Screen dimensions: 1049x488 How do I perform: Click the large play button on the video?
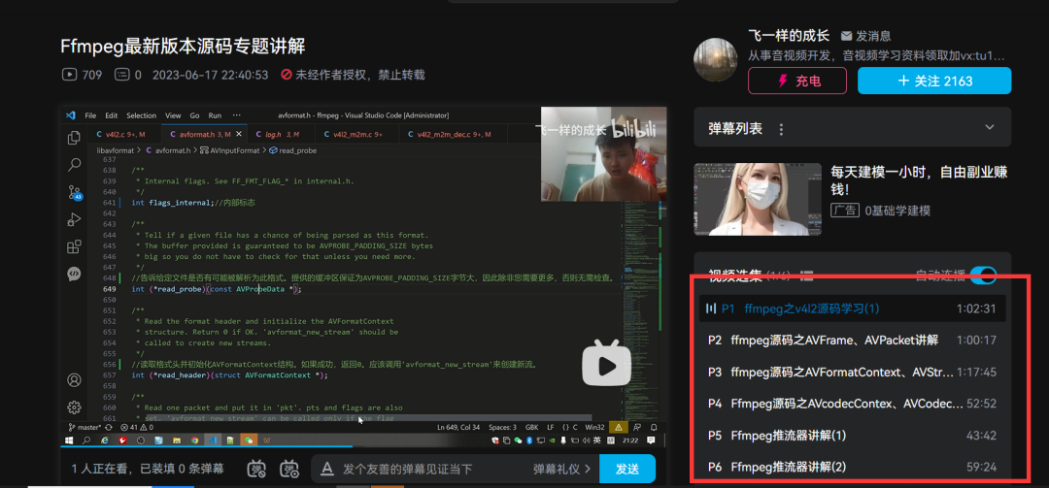tap(607, 364)
